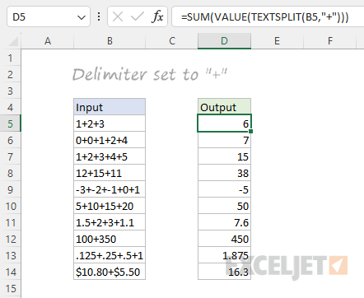364x298 pixels.
Task: Select cell containing .125+.25+.5+1
Action: (110, 255)
